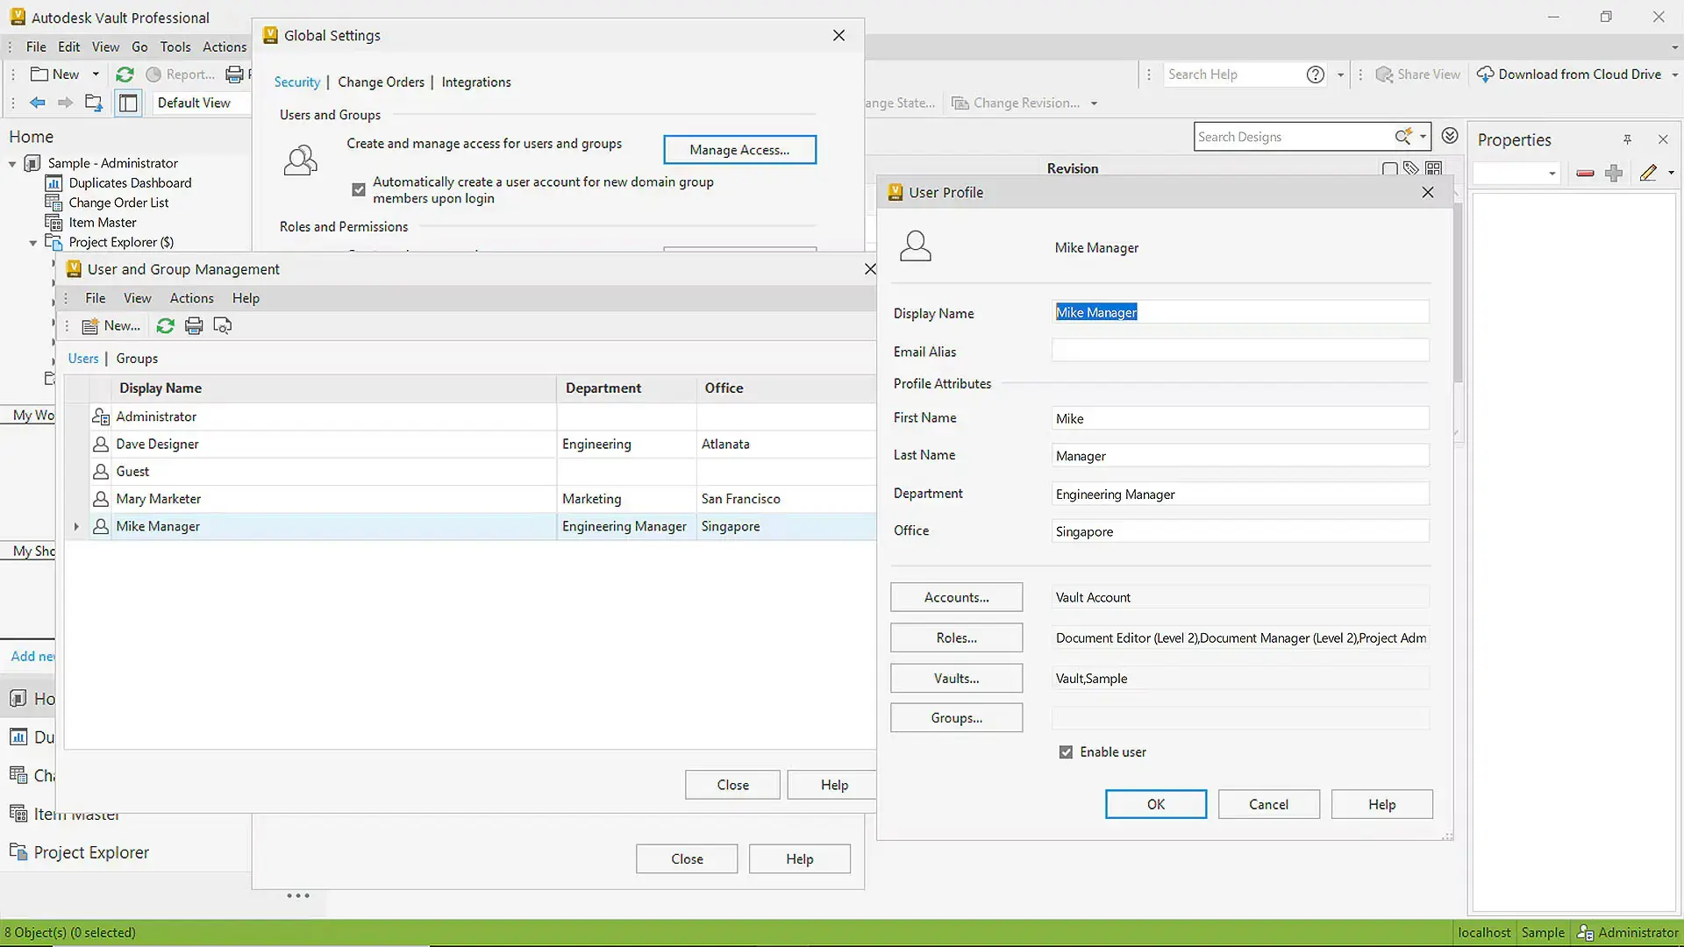Screen dimensions: 1684x947
Task: Click the Vaults... button in User Profile
Action: (x=956, y=679)
